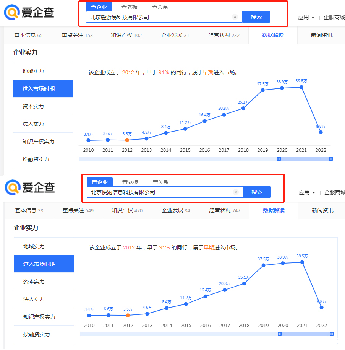Image resolution: width=345 pixels, height=350 pixels.
Task: Select 进入市场时期 in the top panel sidebar
Action: coord(43,89)
